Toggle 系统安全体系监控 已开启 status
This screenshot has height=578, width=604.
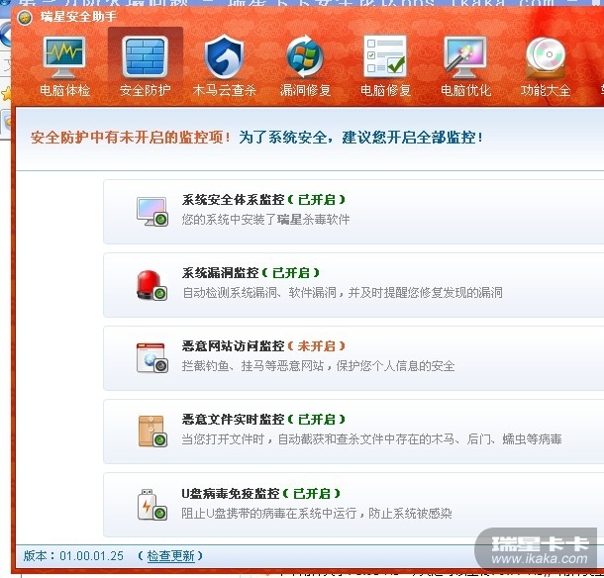[x=317, y=200]
